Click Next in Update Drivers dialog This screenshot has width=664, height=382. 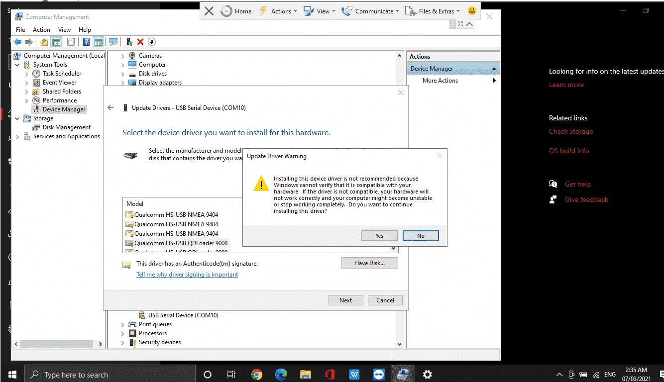[x=345, y=300]
